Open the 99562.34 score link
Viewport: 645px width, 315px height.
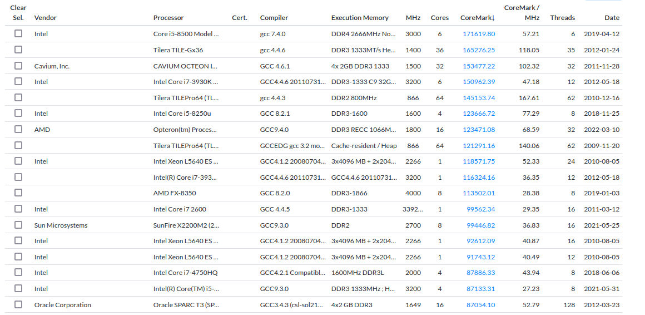click(480, 209)
